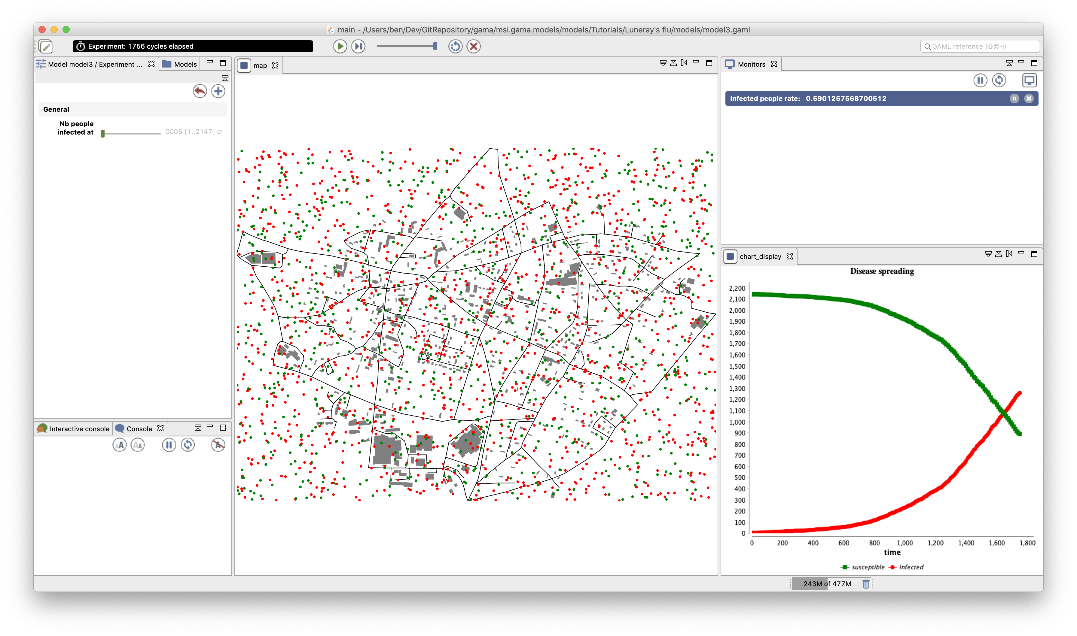Reload the experiment from the main toolbar

(x=455, y=46)
